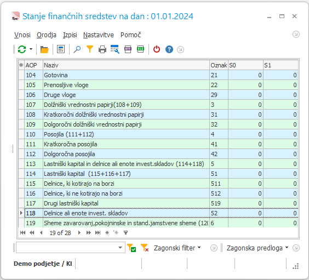309x280 pixels.
Task: Apply filter with funnel and green check icon
Action: [x=131, y=248]
